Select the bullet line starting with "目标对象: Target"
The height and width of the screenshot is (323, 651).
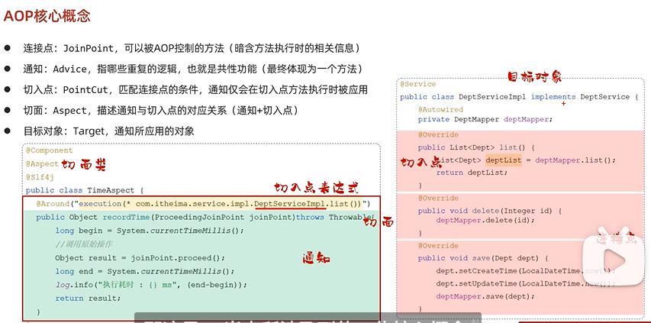pyautogui.click(x=109, y=131)
